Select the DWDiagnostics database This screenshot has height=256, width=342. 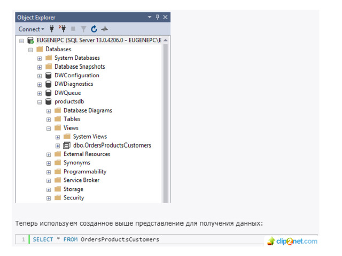pyautogui.click(x=73, y=84)
